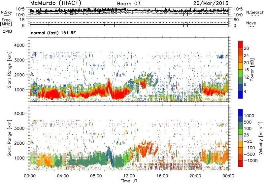Click the 20/Mar/2013 date label
This screenshot has height=183, width=264.
(x=211, y=3)
